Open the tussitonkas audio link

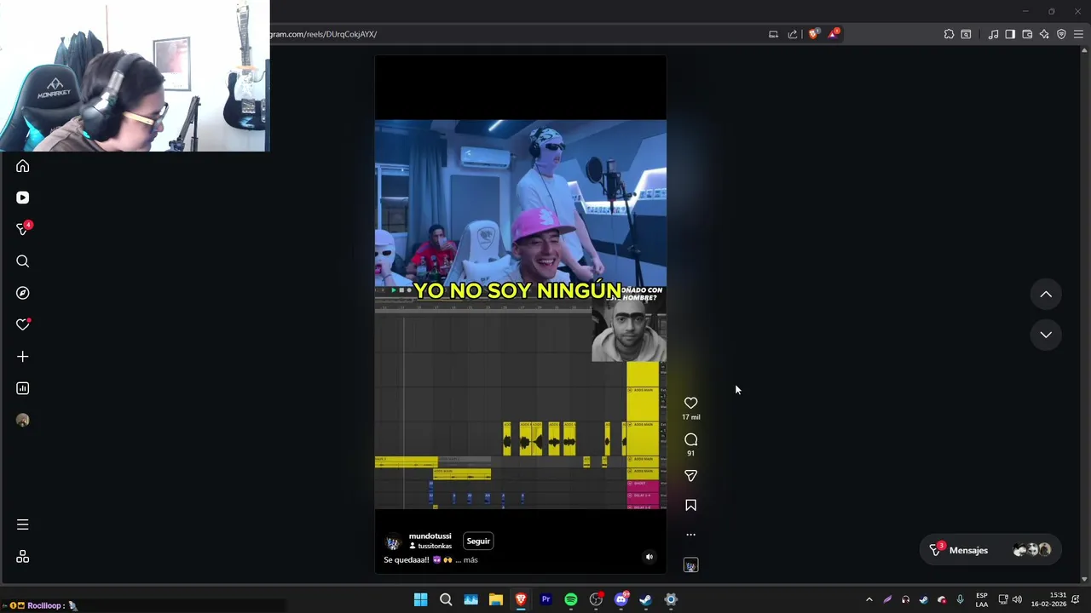[x=430, y=547]
